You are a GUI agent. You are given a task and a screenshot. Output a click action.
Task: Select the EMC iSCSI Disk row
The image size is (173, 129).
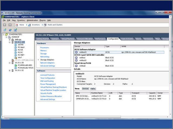pyautogui.click(x=121, y=96)
